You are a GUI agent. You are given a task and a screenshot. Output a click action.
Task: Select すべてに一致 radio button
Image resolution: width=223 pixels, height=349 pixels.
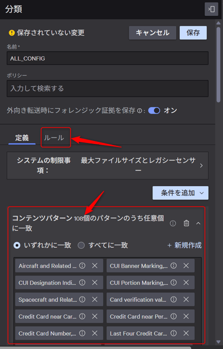pyautogui.click(x=81, y=245)
